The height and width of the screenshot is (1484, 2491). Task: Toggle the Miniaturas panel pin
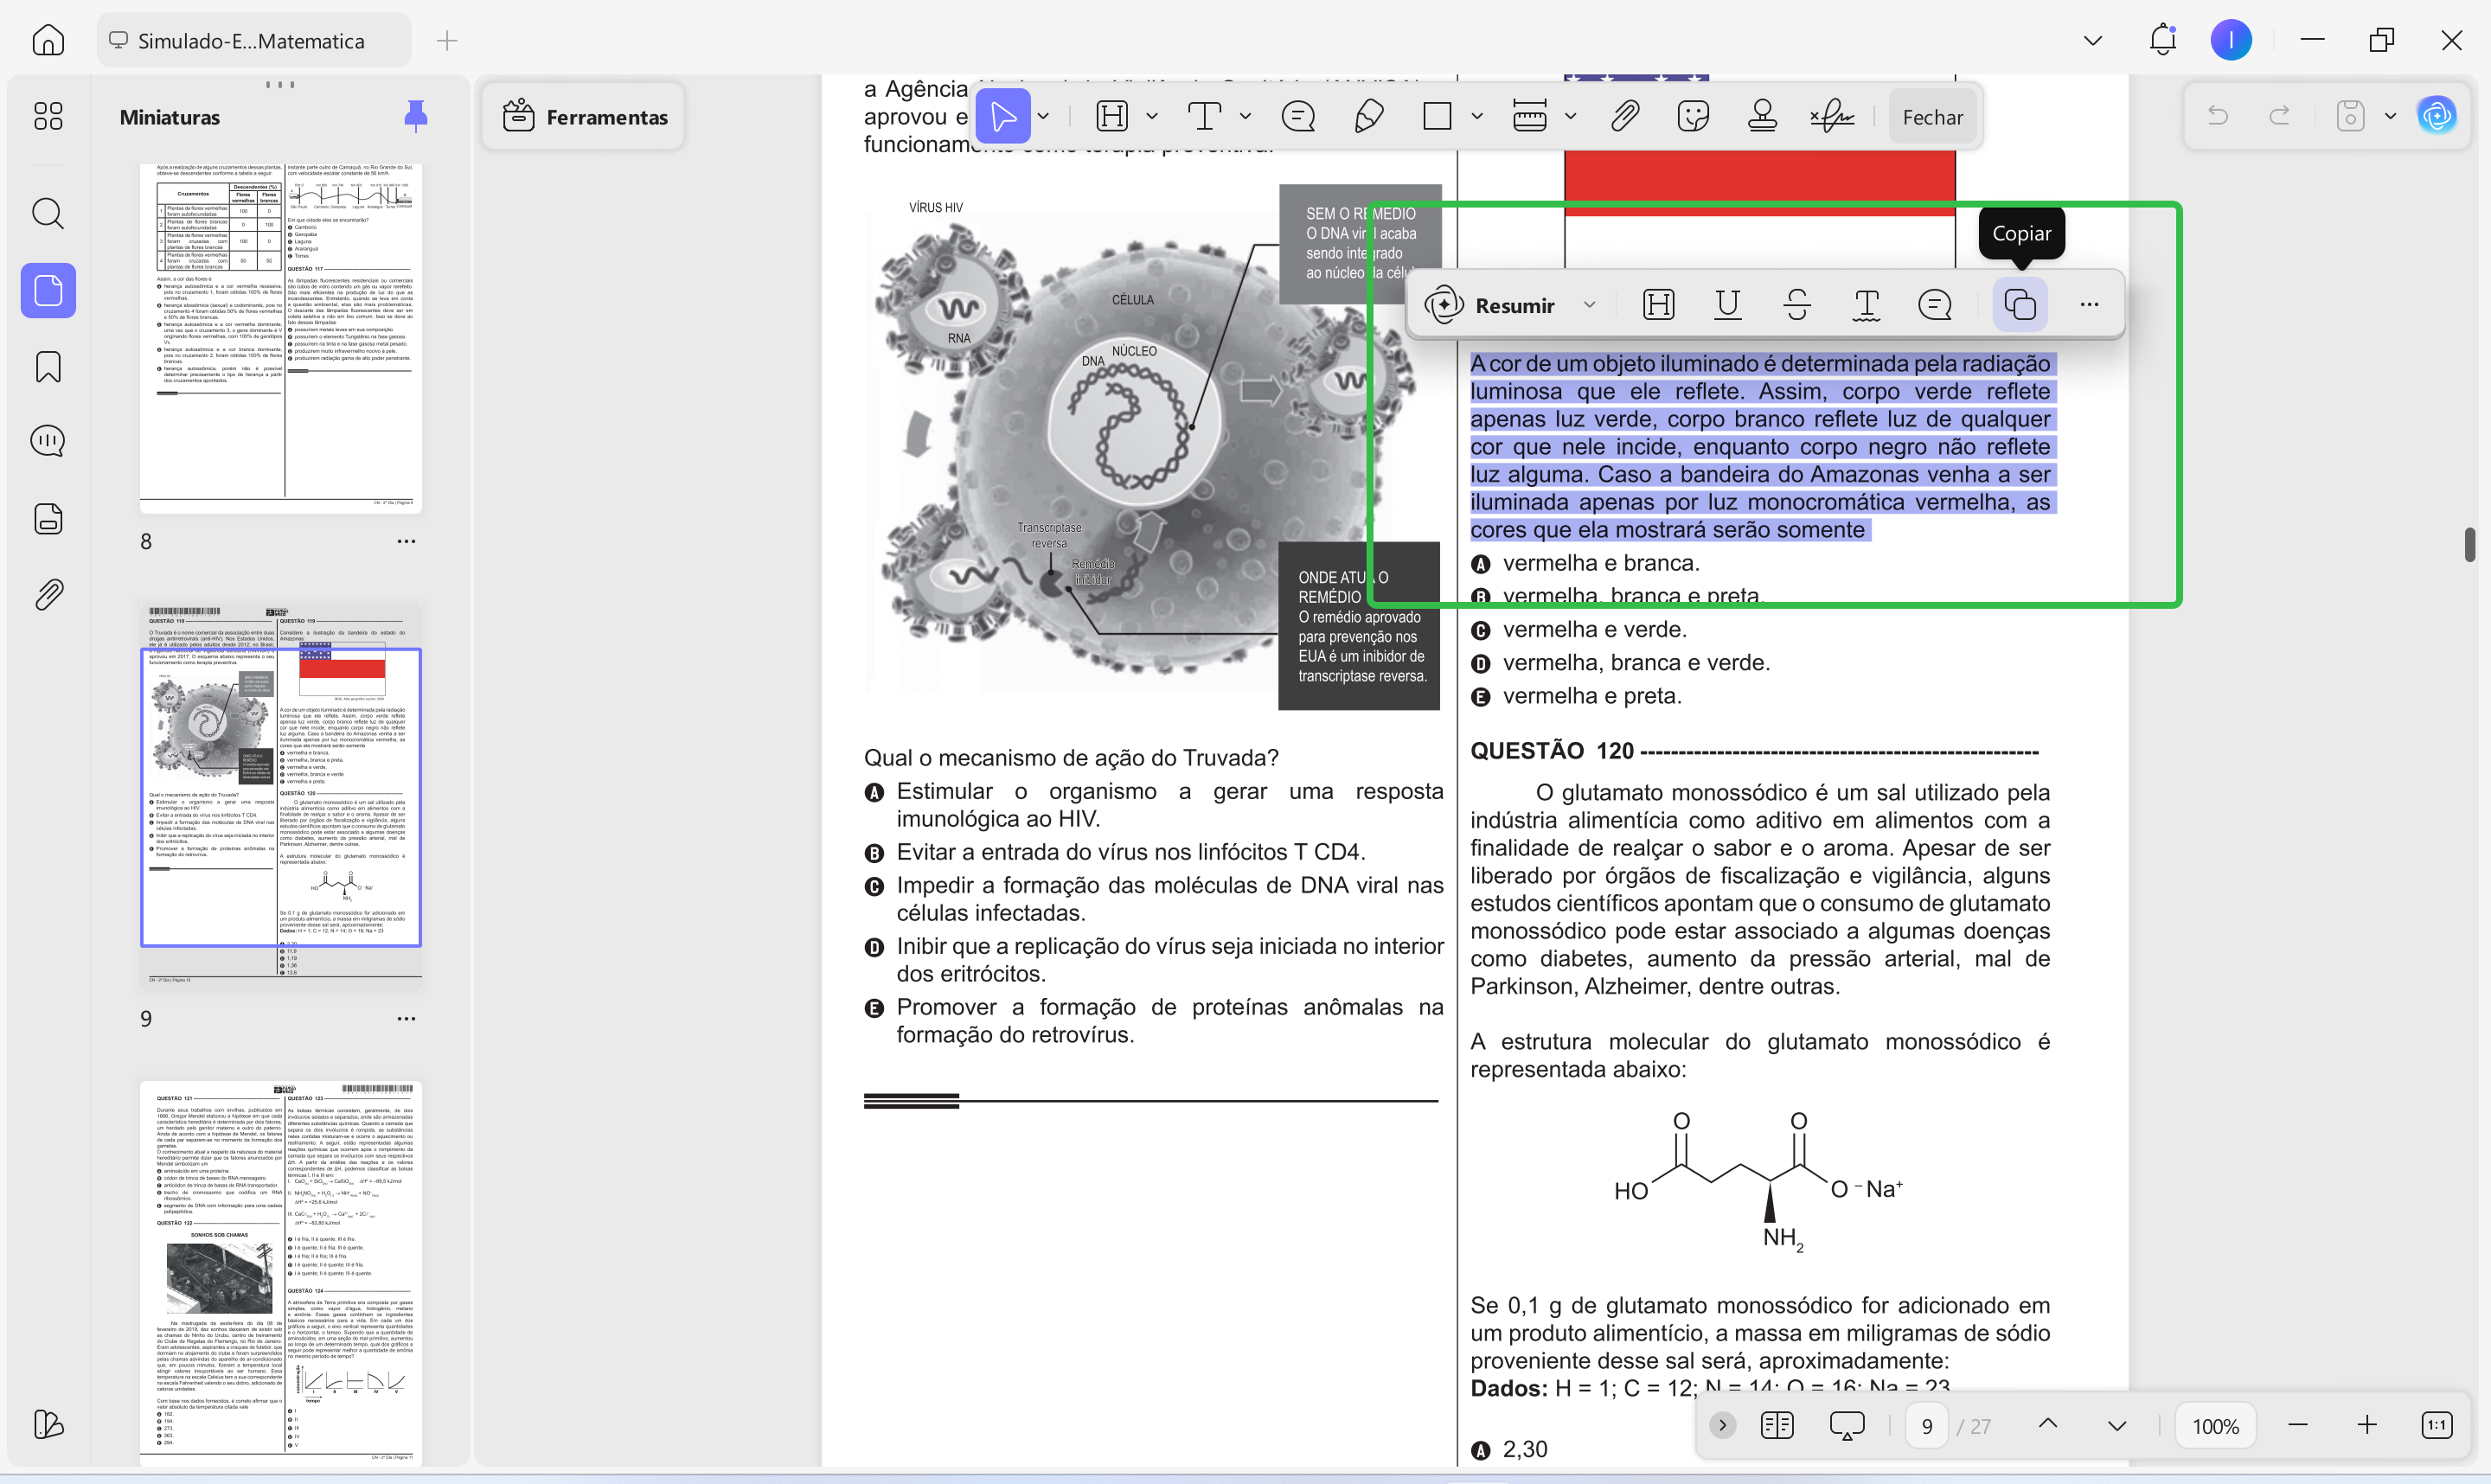pyautogui.click(x=415, y=116)
